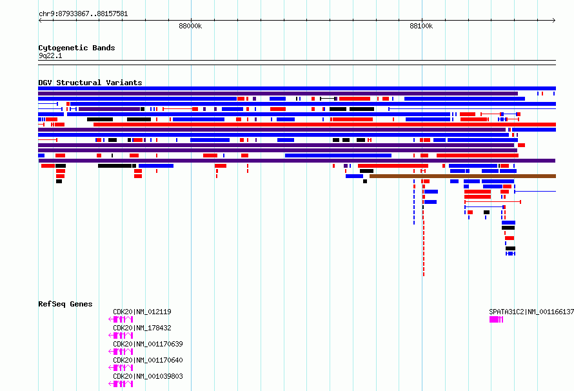574x391 pixels.
Task: Select gene glyph under CDK20|NM_012119
Action: coord(121,319)
